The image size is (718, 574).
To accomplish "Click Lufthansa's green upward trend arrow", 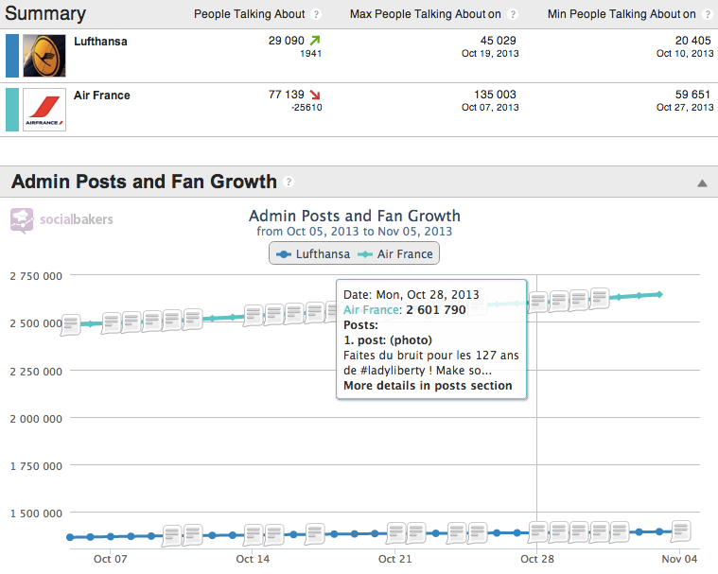I will (x=315, y=41).
